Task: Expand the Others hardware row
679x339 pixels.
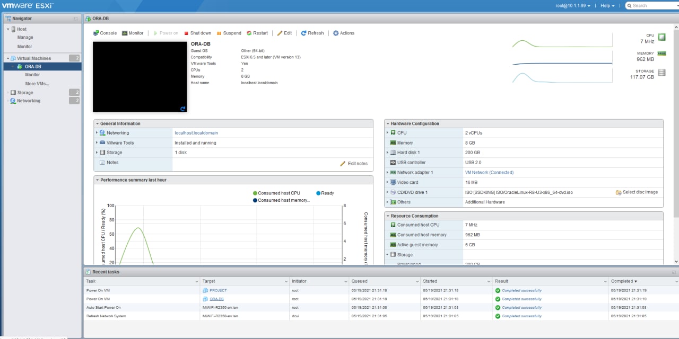Action: pyautogui.click(x=387, y=202)
